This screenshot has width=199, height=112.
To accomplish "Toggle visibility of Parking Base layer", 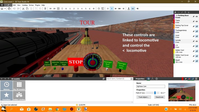I will 197,16.
